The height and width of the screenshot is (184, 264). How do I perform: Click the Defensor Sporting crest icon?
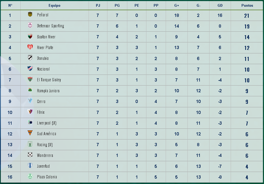(30, 25)
